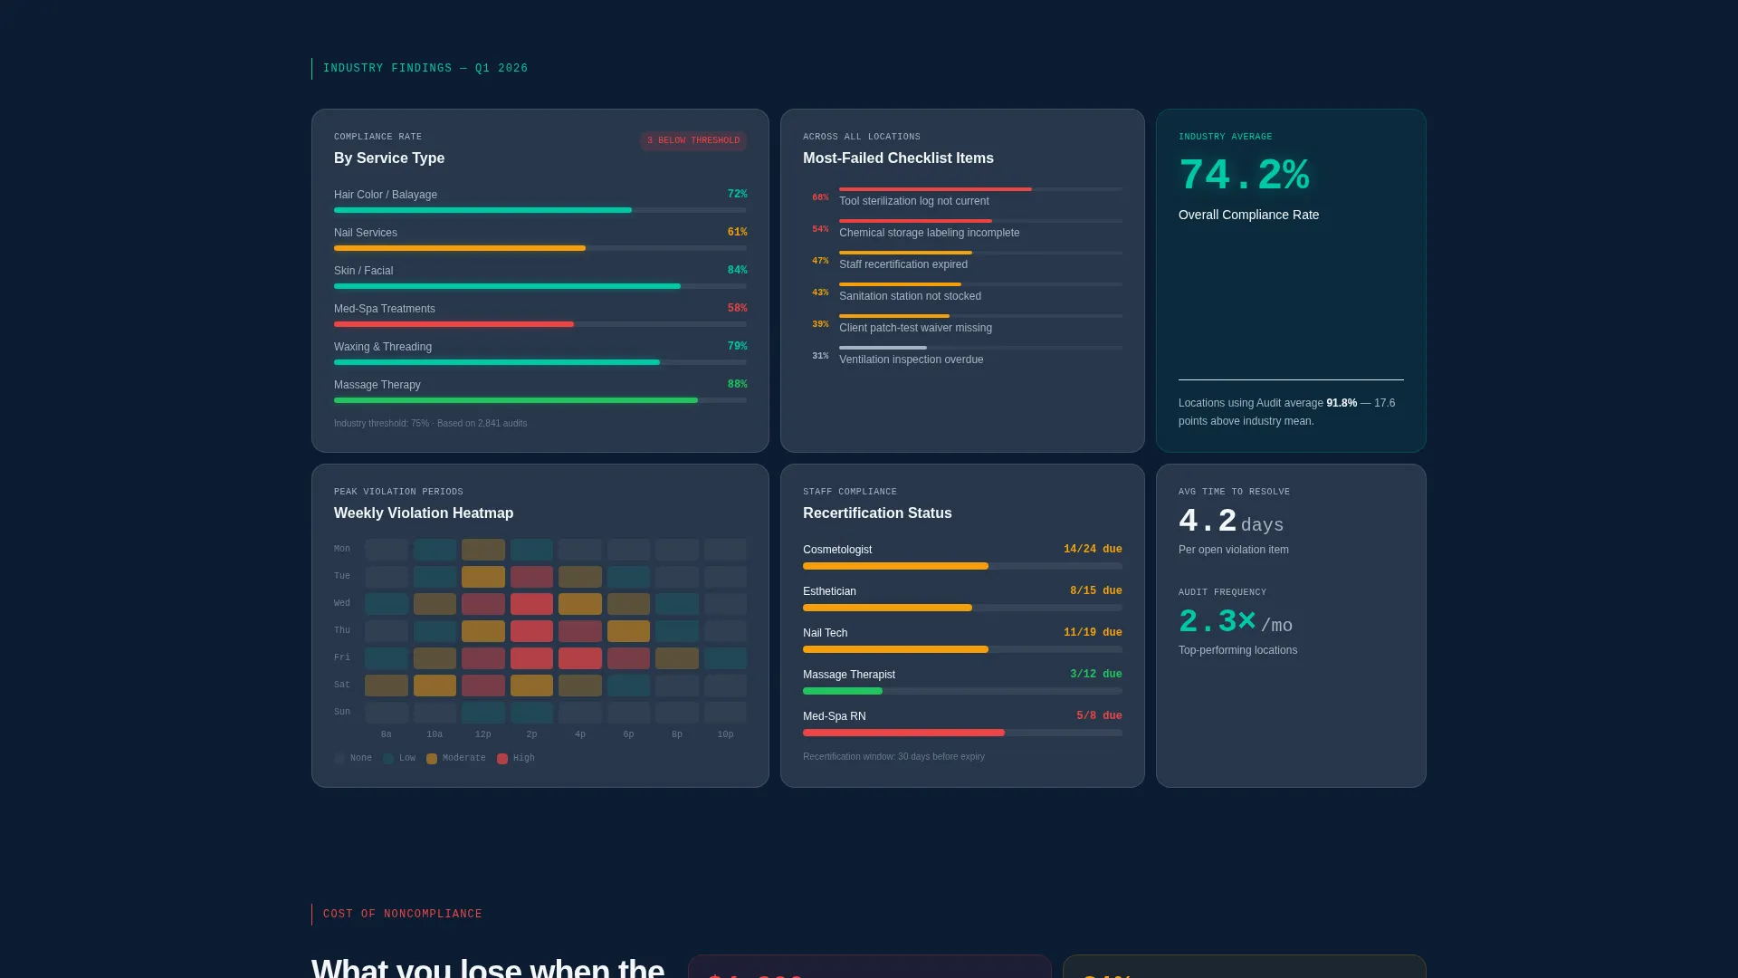
Task: Click the 'Moderate' legend swatch
Action: point(432,759)
